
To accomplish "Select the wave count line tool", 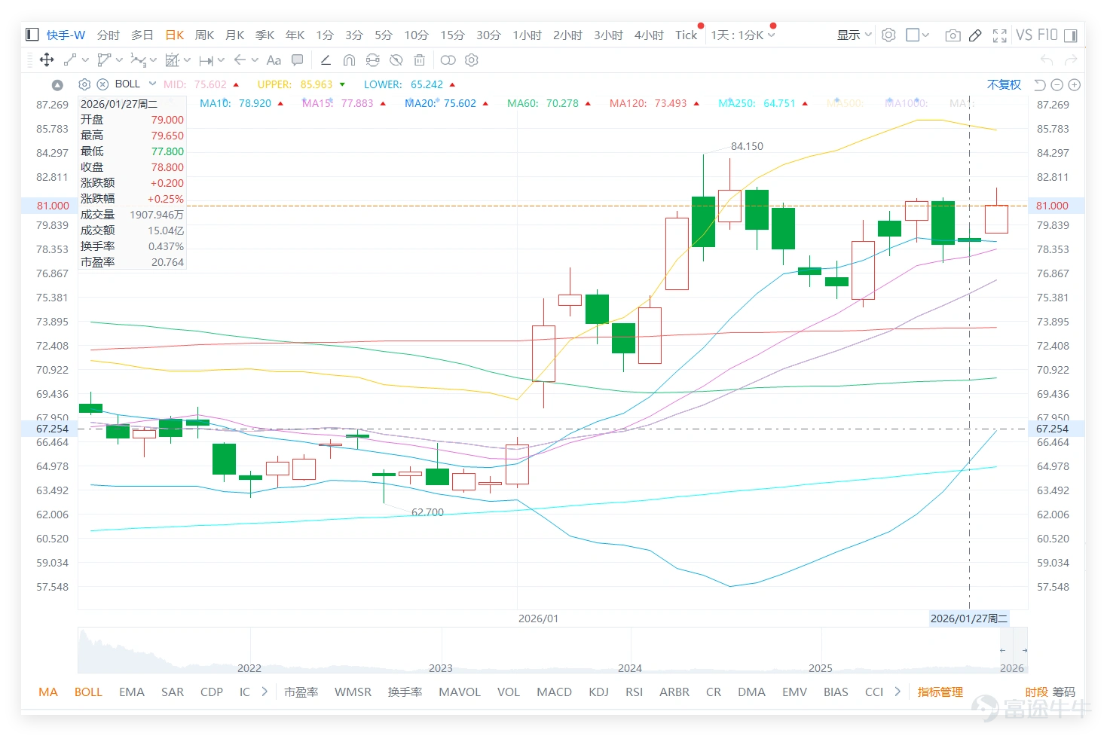I will pyautogui.click(x=138, y=60).
